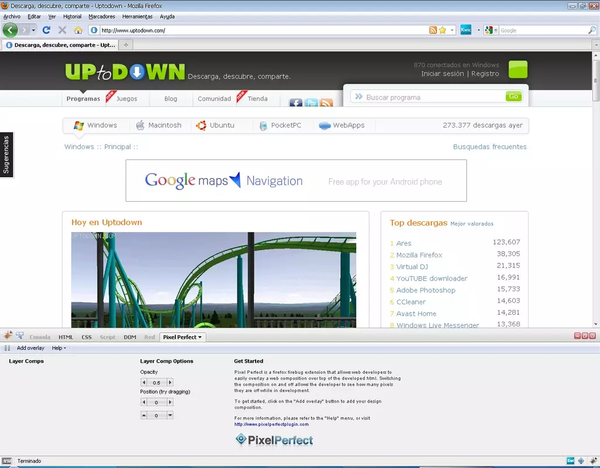Click the RSS feed icon in address bar
Screen dimensions: 600x468
[433, 30]
